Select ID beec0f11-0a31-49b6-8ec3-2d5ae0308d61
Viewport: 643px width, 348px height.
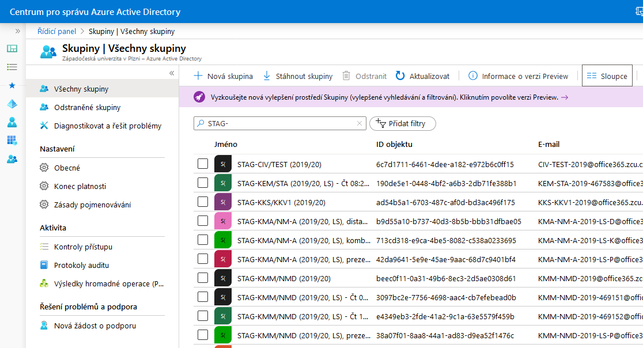pyautogui.click(x=446, y=279)
